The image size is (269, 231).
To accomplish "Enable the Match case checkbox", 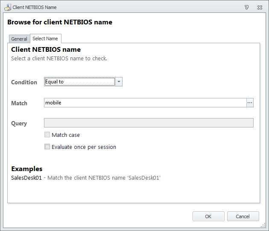I will point(47,135).
